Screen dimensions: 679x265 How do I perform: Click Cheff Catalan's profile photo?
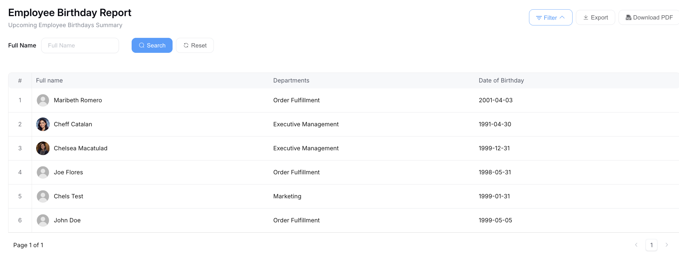(43, 124)
